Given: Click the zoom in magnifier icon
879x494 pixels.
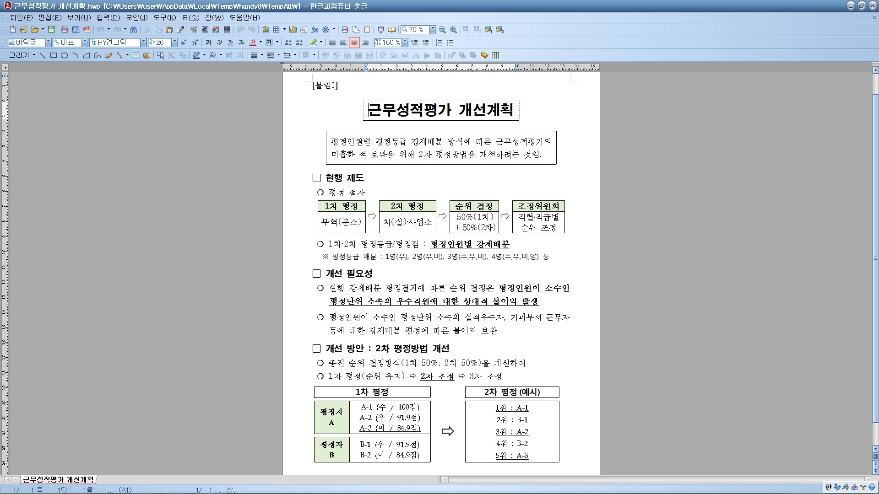Looking at the screenshot, I should tap(453, 30).
